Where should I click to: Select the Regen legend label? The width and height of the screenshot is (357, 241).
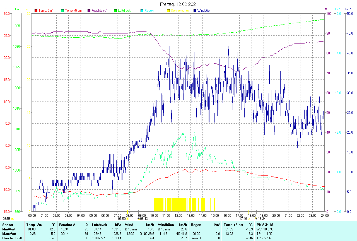coord(149,11)
